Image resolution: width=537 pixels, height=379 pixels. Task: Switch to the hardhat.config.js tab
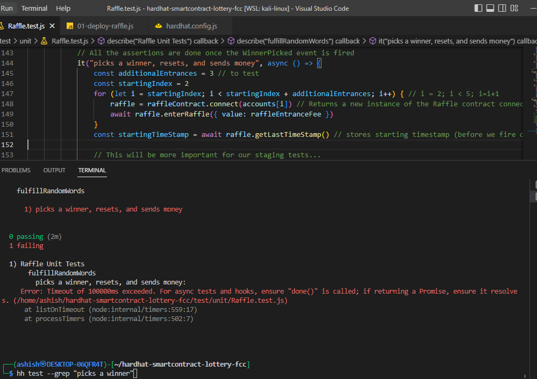(x=191, y=26)
